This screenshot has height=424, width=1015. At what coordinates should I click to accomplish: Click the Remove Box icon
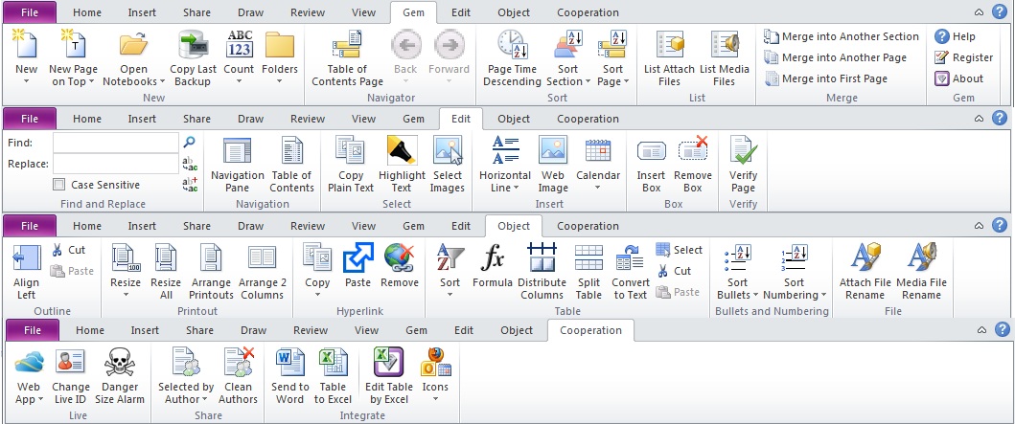pos(693,150)
